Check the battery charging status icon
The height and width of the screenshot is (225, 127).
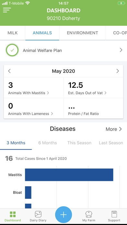121,3
